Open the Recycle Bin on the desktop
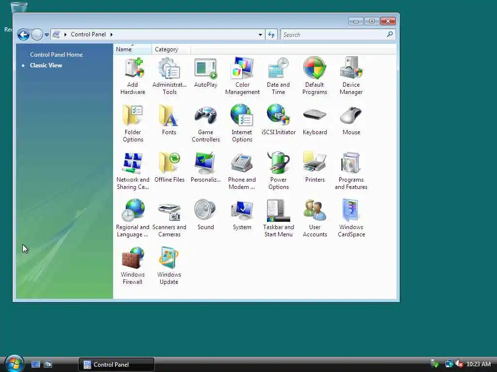 click(19, 8)
